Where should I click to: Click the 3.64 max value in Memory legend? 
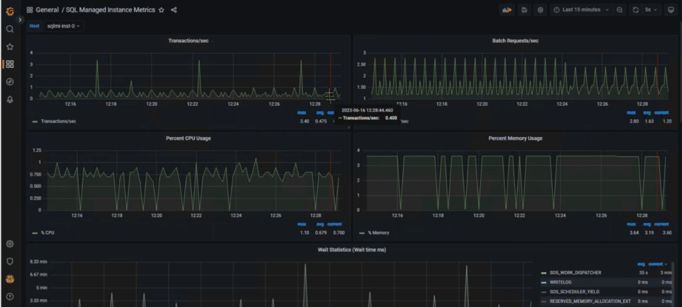click(x=634, y=232)
